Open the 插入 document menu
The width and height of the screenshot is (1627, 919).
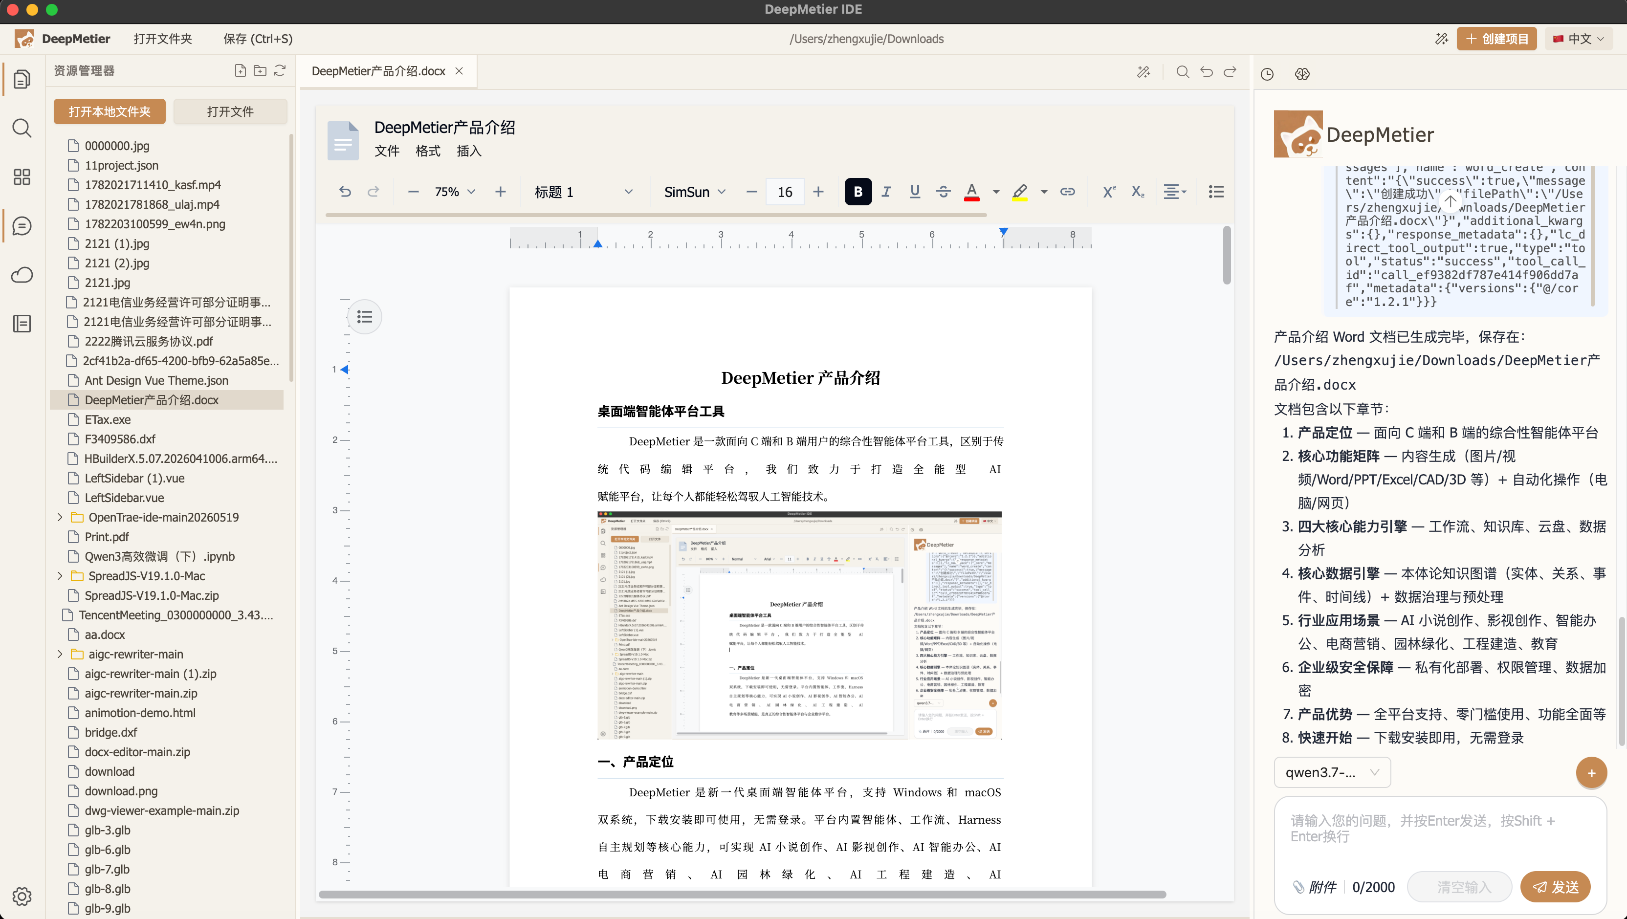(x=469, y=151)
